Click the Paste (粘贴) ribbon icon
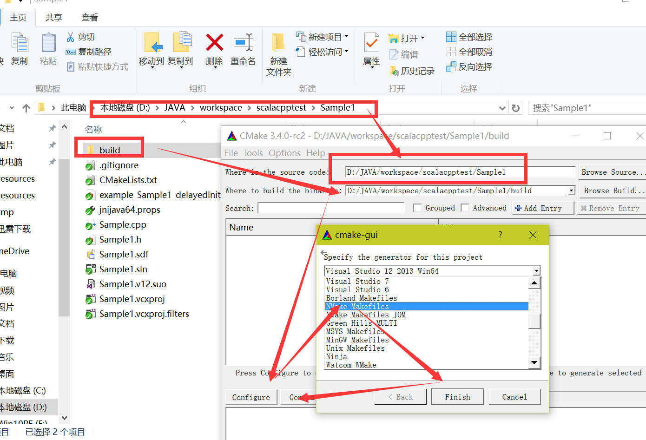This screenshot has width=646, height=440. click(48, 43)
